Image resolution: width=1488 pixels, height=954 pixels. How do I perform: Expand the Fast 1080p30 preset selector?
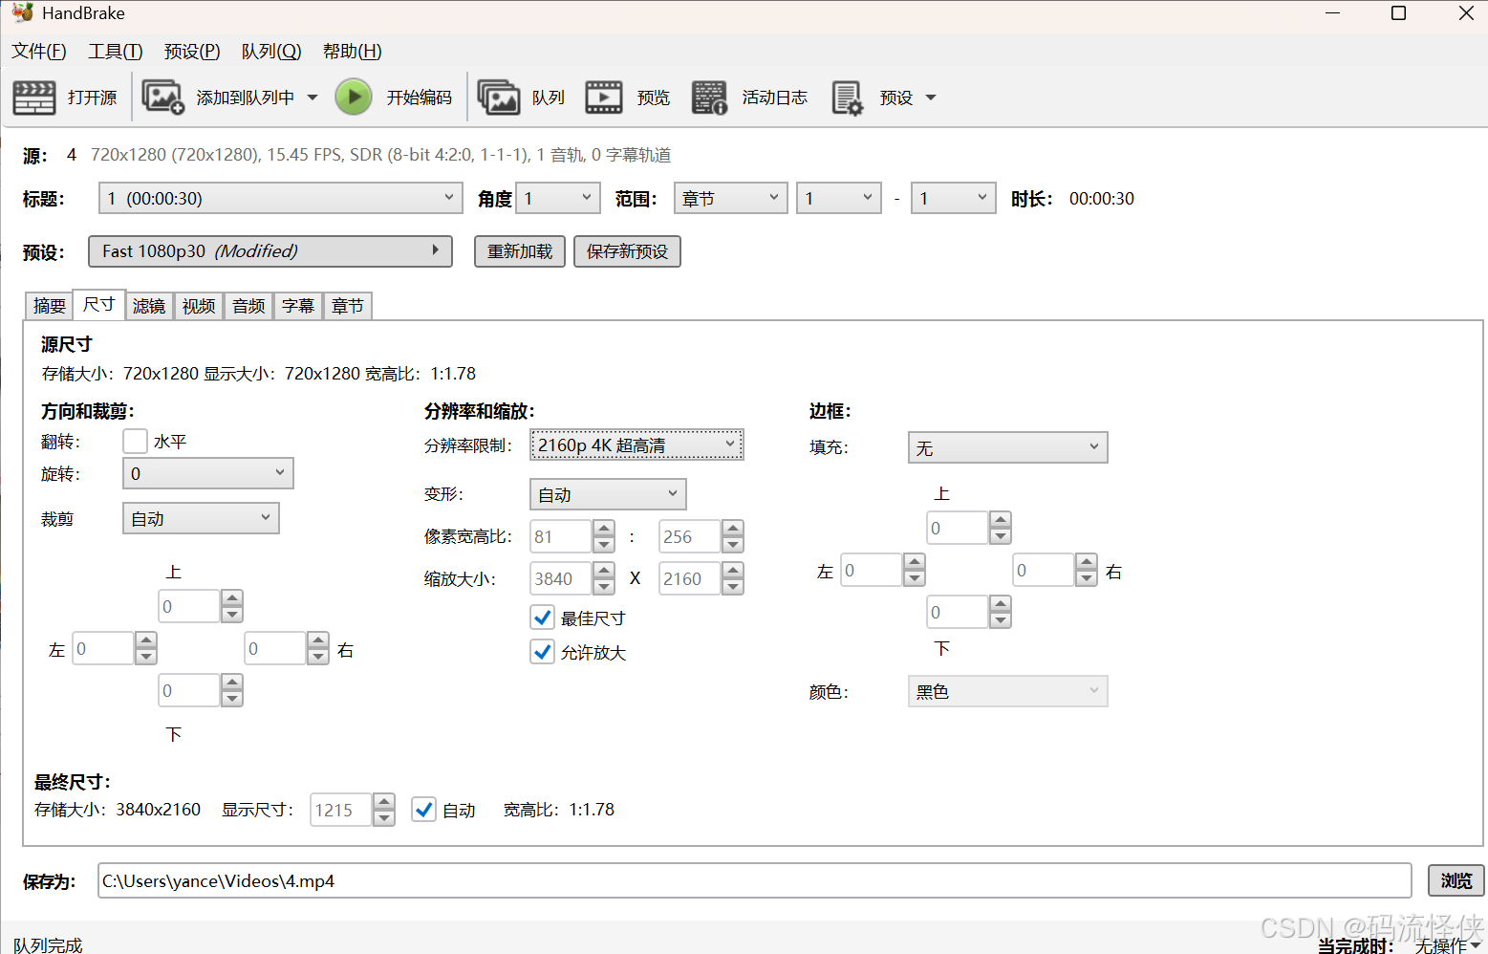pyautogui.click(x=270, y=251)
